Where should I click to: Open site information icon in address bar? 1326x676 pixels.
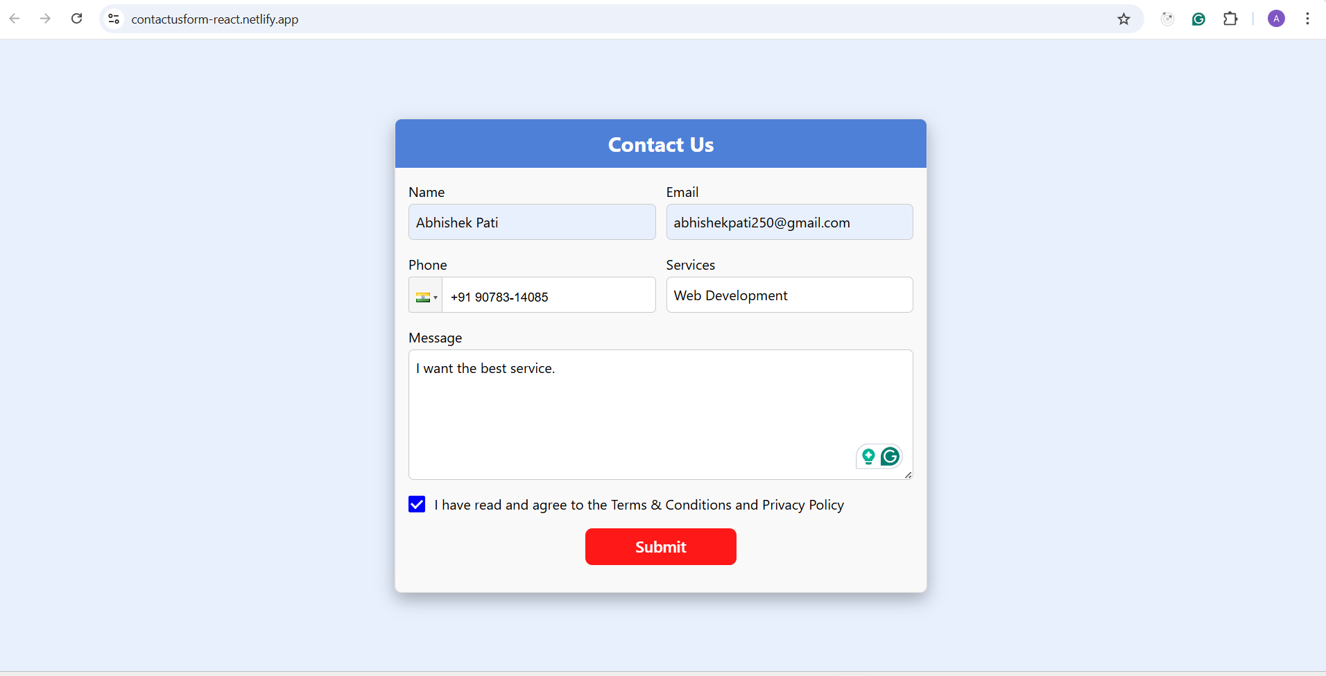pos(114,19)
